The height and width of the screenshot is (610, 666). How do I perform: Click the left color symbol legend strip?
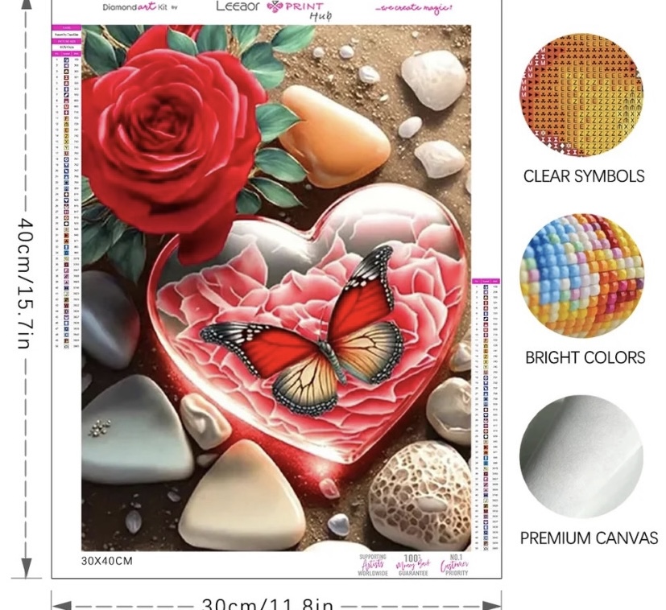66,188
